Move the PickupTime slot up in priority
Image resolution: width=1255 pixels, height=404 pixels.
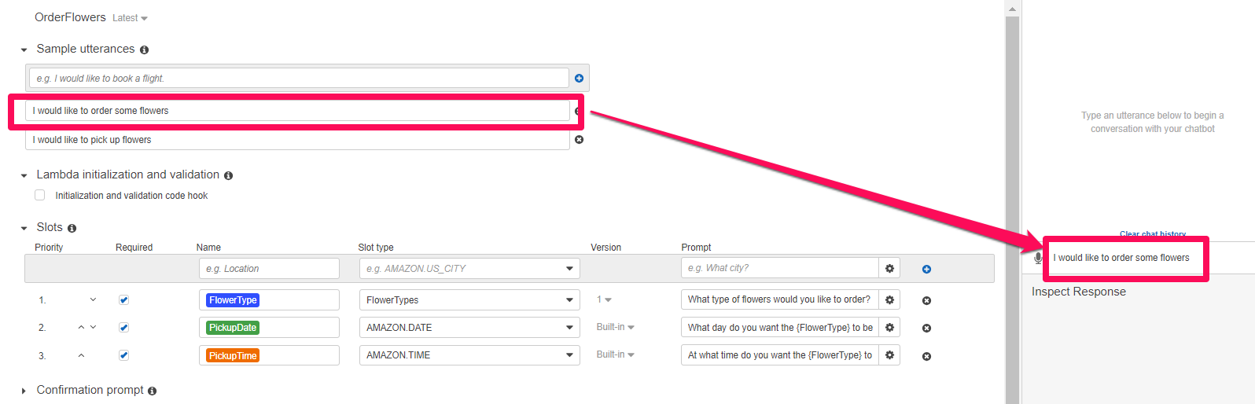81,355
